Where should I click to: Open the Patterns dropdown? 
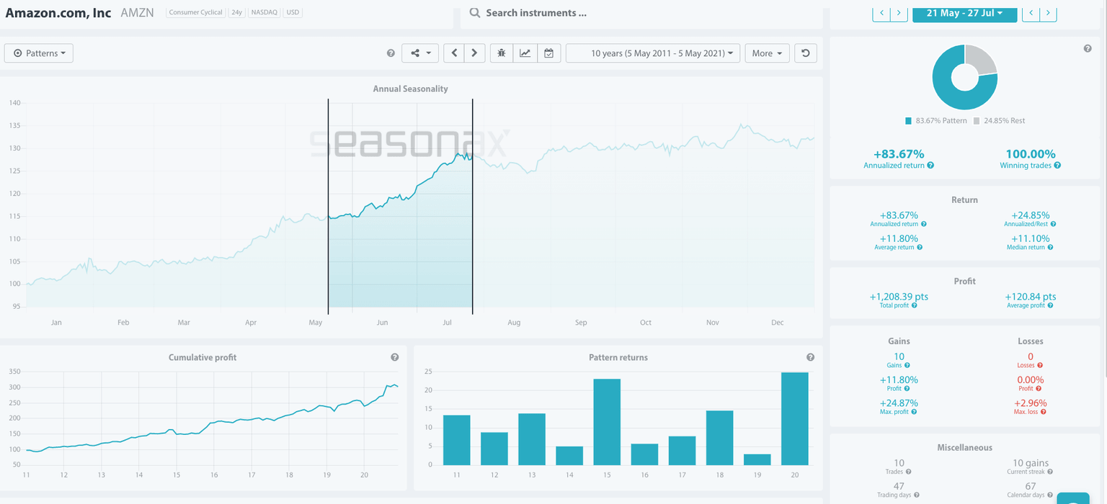pyautogui.click(x=39, y=53)
